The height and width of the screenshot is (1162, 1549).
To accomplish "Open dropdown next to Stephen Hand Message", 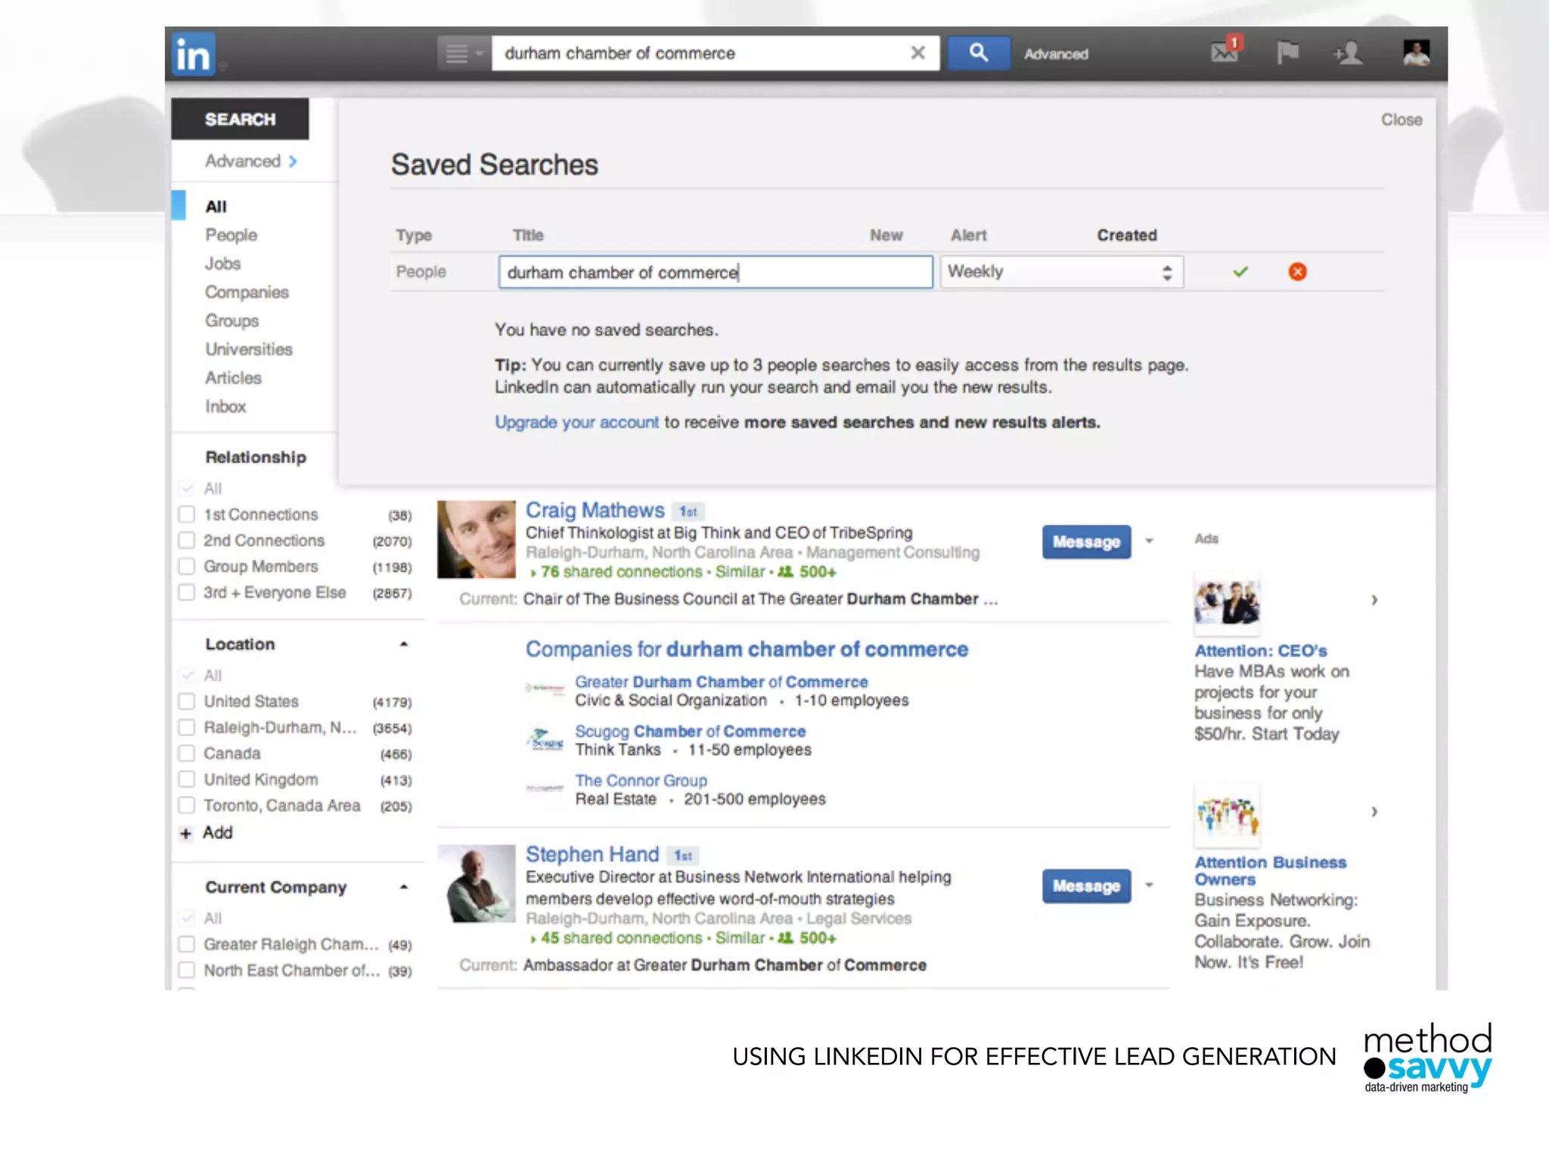I will click(1149, 884).
